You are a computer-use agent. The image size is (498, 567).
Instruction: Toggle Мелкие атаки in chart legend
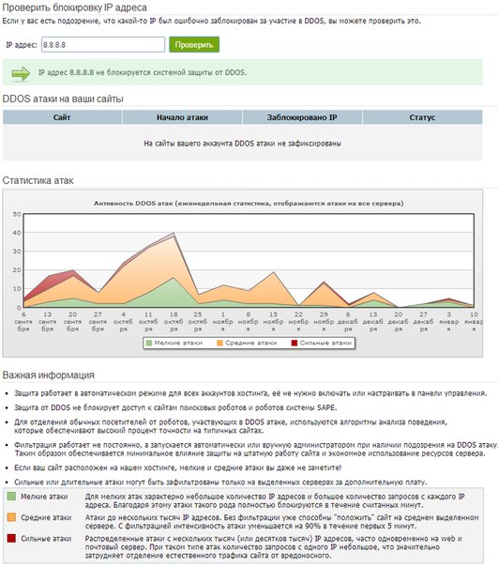tap(174, 343)
